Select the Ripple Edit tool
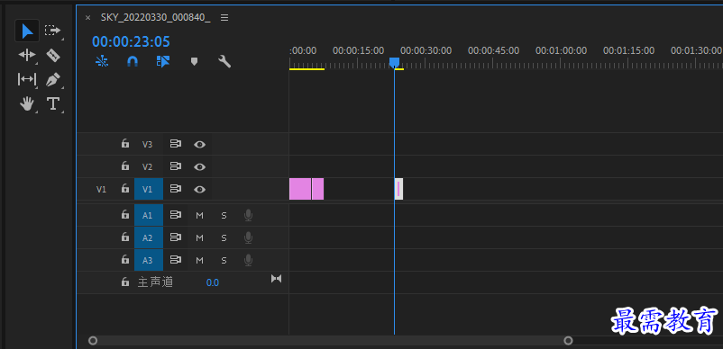Viewport: 723px width, 349px height. coord(27,55)
